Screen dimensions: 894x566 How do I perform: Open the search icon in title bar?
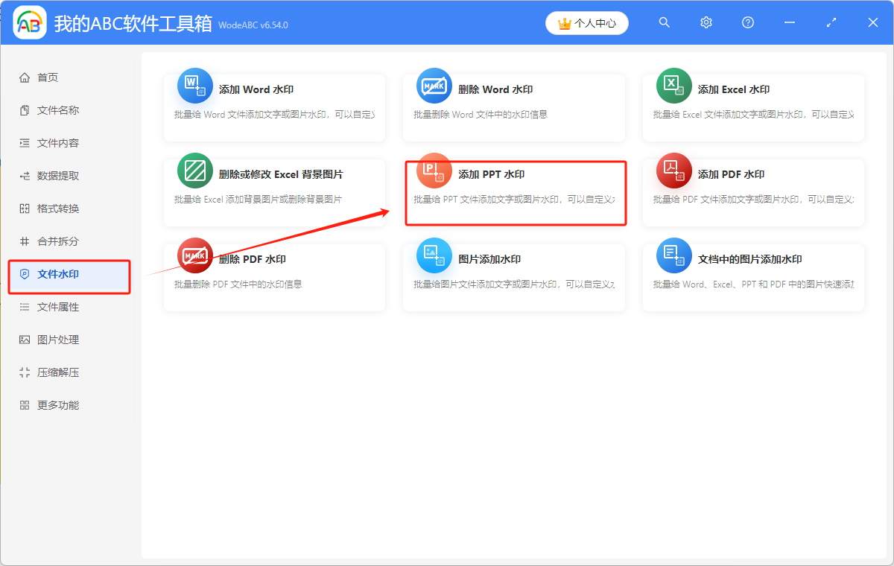tap(665, 23)
